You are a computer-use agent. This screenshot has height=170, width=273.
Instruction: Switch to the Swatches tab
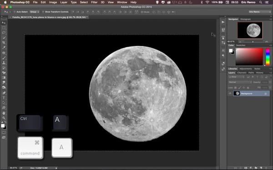pyautogui.click(x=241, y=45)
